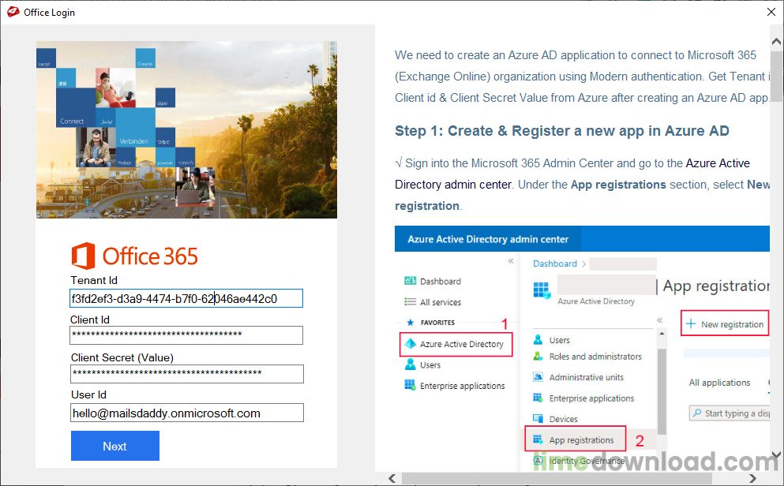Screen dimensions: 784x486
Task: Focus the Tenant Id input field
Action: 186,297
